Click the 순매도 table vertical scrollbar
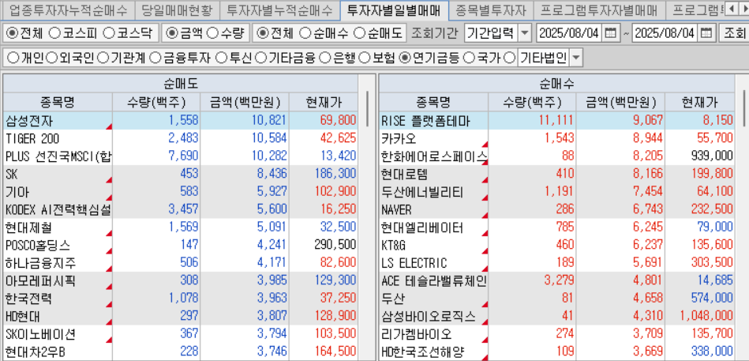The image size is (749, 361). (367, 109)
